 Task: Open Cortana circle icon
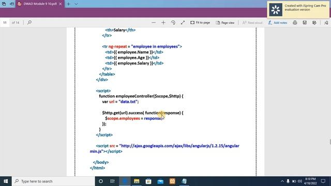point(101,181)
